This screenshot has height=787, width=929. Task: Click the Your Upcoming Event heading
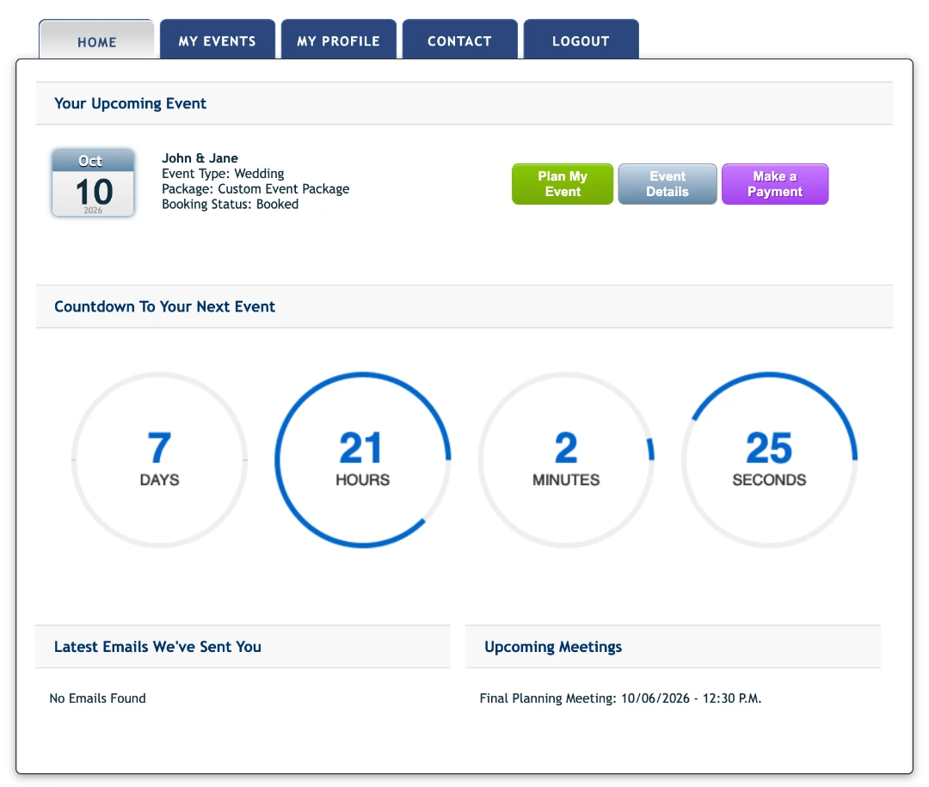tap(131, 104)
